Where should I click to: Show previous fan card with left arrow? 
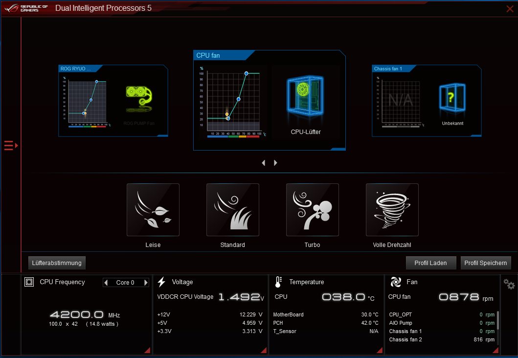pyautogui.click(x=264, y=163)
